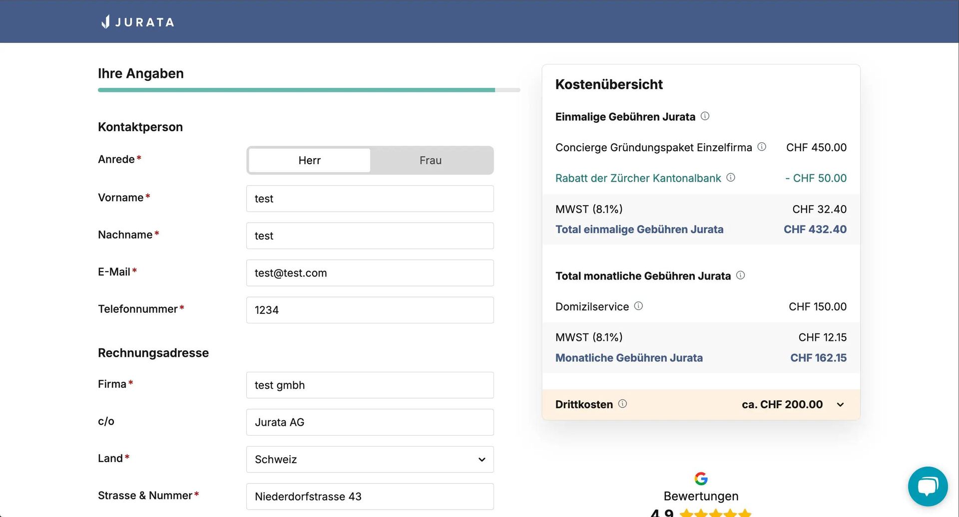The image size is (959, 517).
Task: Open Domizilservice info icon
Action: point(638,306)
